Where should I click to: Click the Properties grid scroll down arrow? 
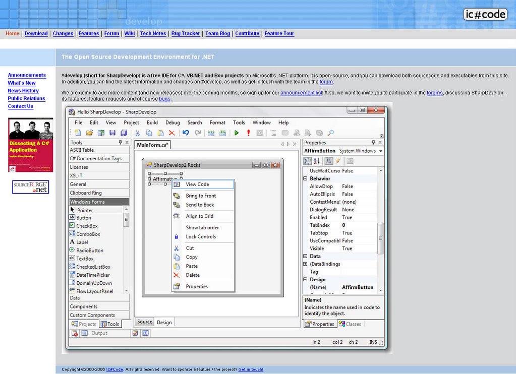click(381, 290)
